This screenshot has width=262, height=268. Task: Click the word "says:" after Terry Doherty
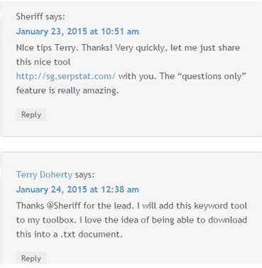coord(84,175)
